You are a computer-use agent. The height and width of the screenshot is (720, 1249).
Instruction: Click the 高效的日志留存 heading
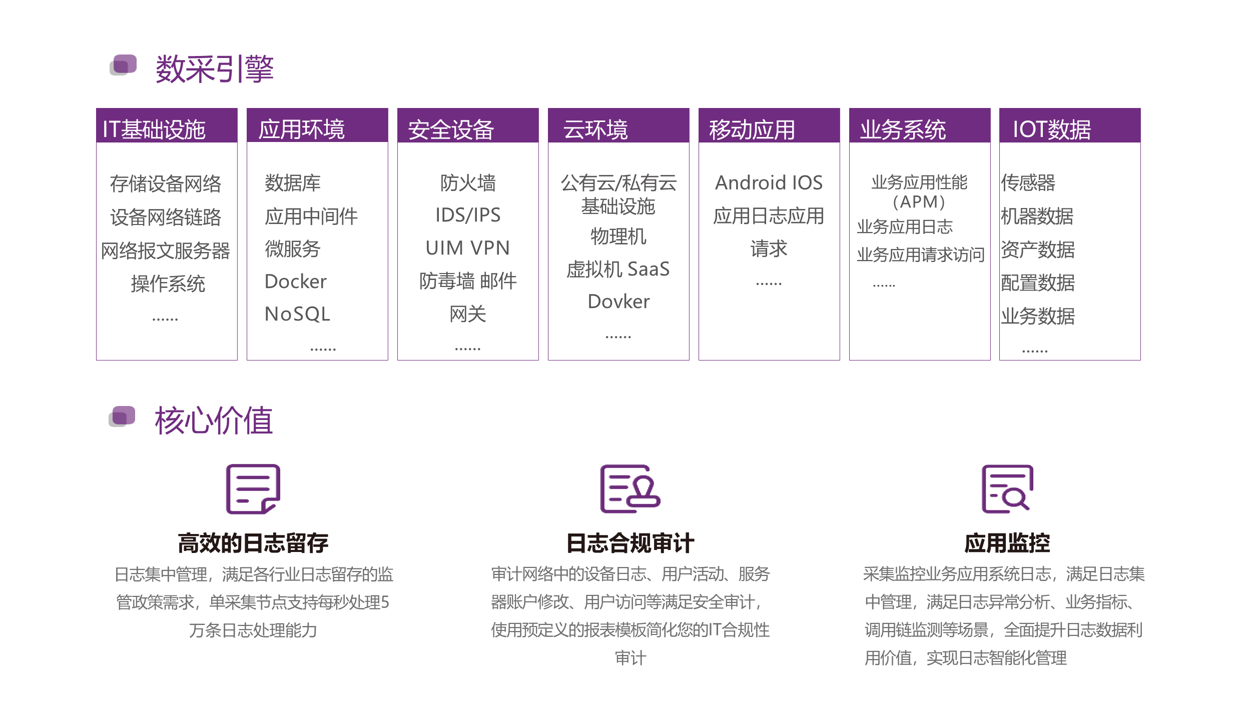click(253, 543)
